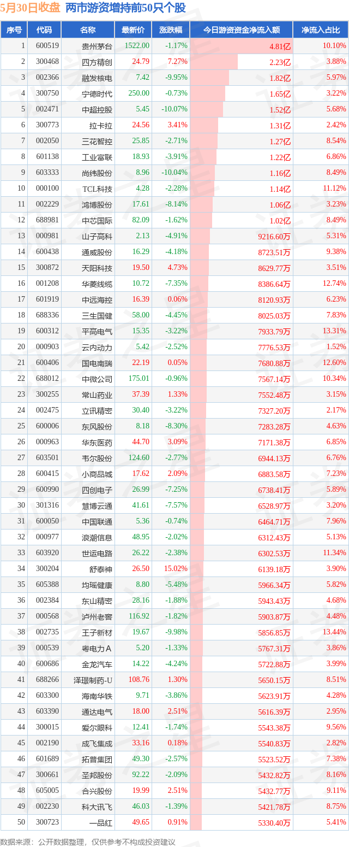
Task: Click stock name 通达电气
Action: tap(97, 712)
